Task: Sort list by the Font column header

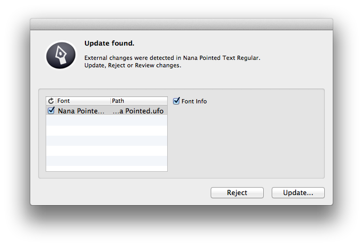Action: (83, 101)
